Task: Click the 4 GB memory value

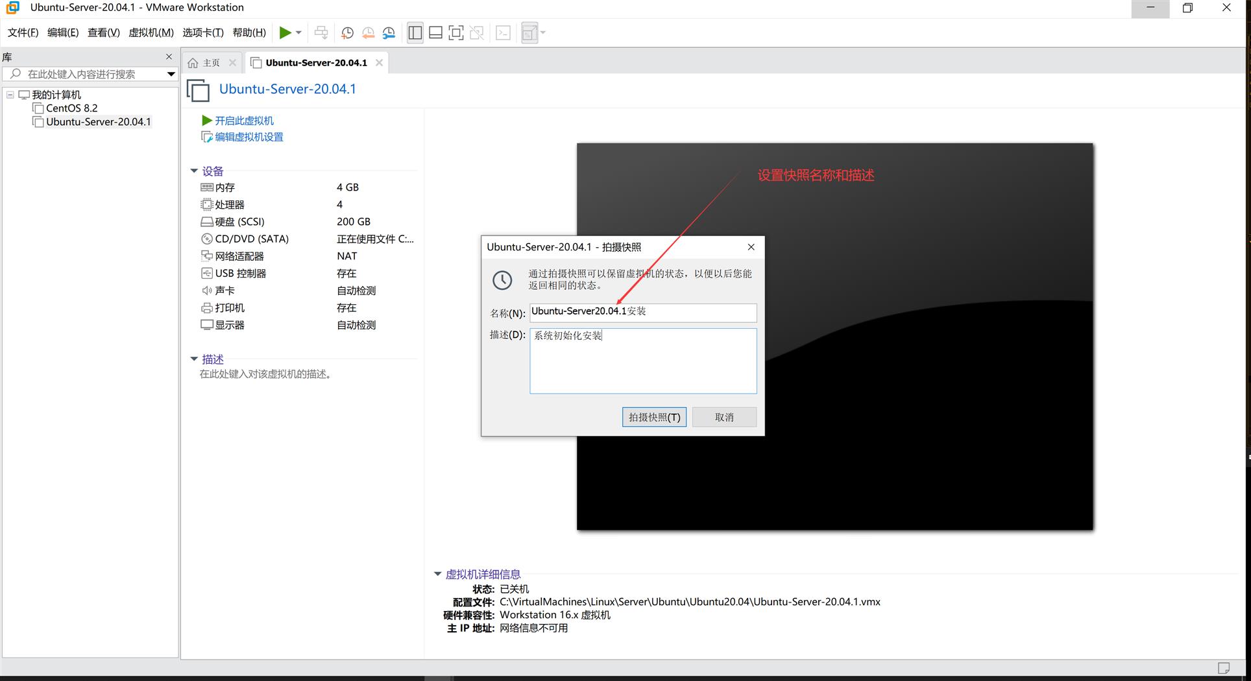Action: point(348,187)
